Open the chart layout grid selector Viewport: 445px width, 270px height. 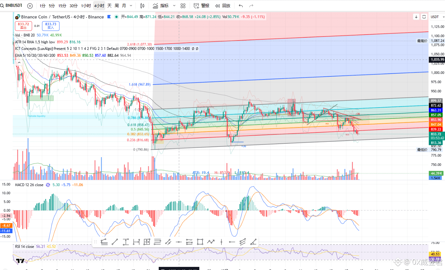[x=183, y=6]
